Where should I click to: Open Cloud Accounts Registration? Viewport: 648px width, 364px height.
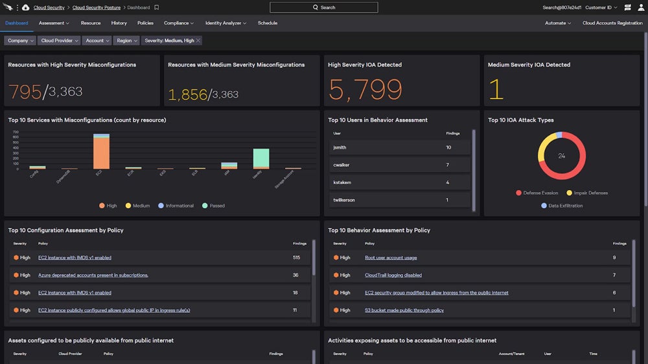tap(612, 23)
